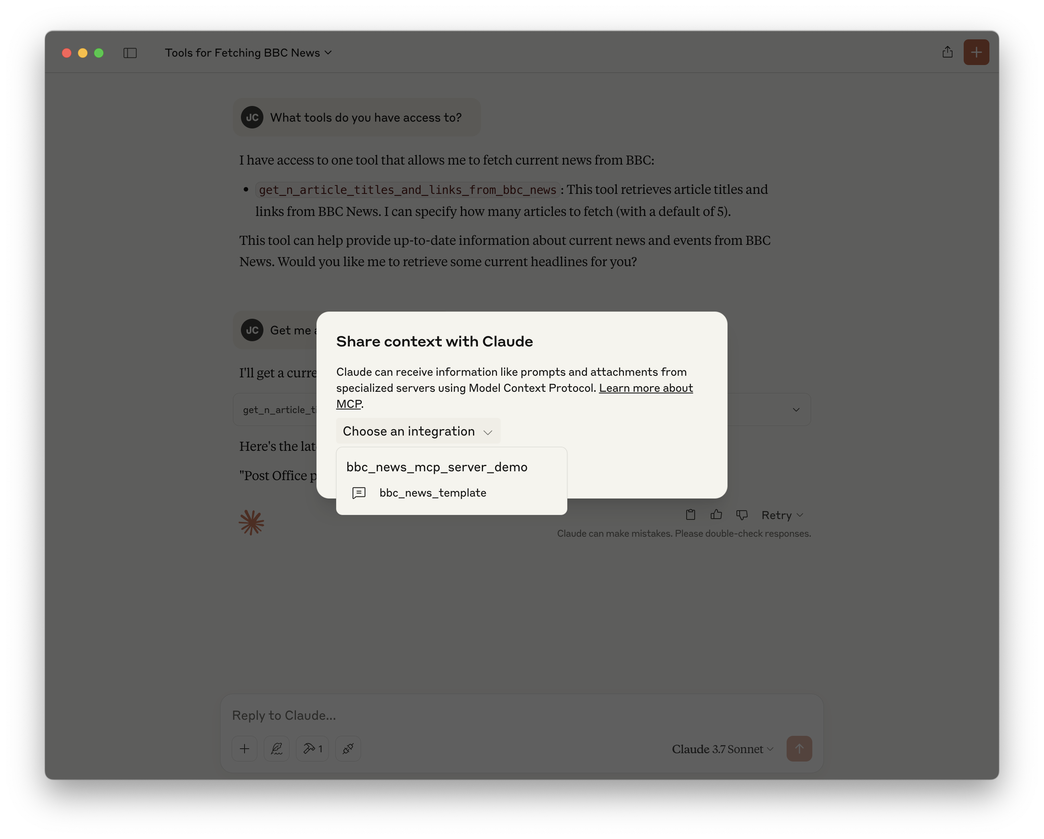This screenshot has width=1044, height=839.
Task: Toggle the sidebar panel icon
Action: pos(130,53)
